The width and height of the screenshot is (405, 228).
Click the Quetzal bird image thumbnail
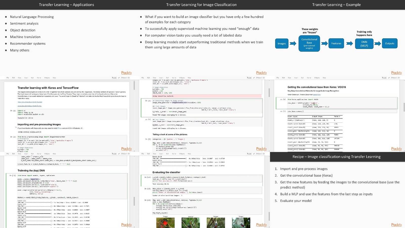pos(191,223)
